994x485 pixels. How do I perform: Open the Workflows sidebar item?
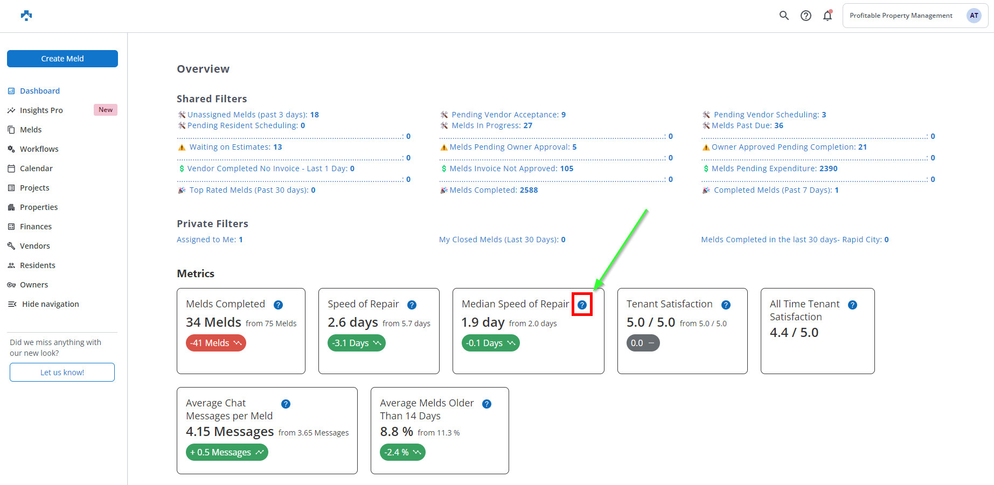point(39,149)
